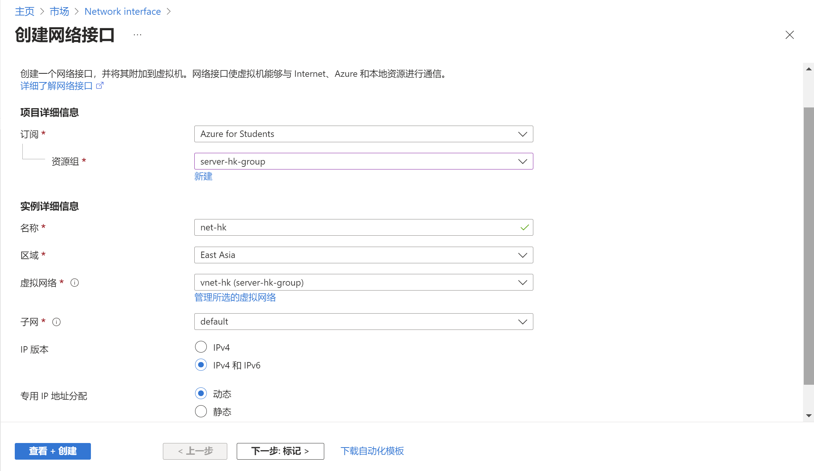This screenshot has width=814, height=471.
Task: Open the East Asia region dropdown
Action: point(363,255)
